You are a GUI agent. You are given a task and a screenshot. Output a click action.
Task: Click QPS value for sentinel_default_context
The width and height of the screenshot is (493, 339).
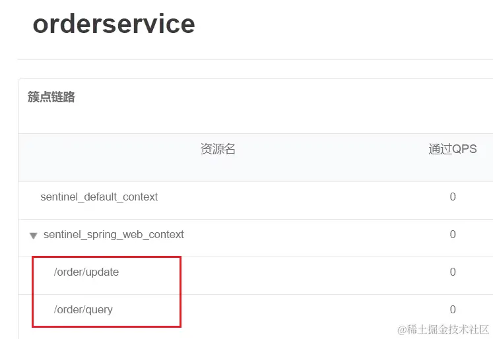453,197
